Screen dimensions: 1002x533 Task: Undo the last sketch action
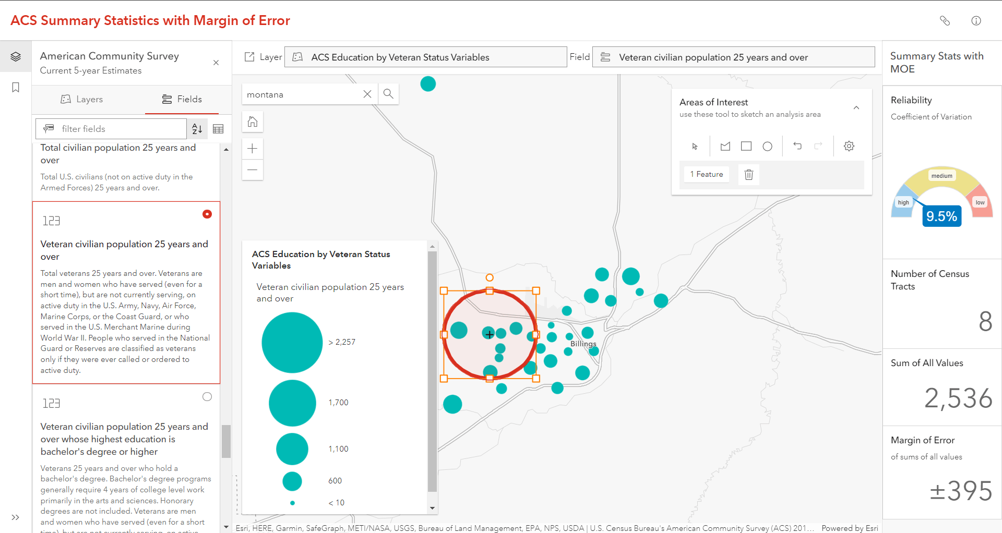797,146
